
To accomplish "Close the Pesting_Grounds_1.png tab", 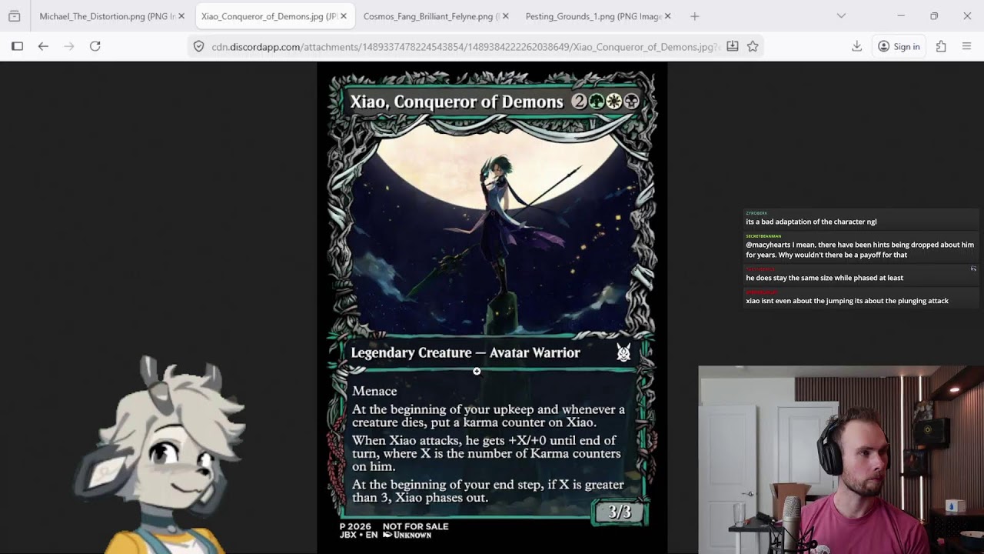I will [x=667, y=16].
